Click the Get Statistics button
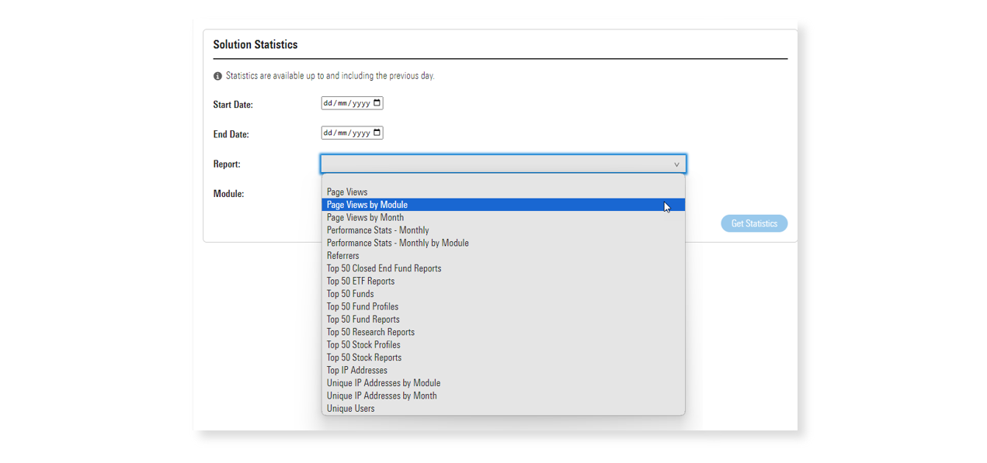 click(x=753, y=223)
